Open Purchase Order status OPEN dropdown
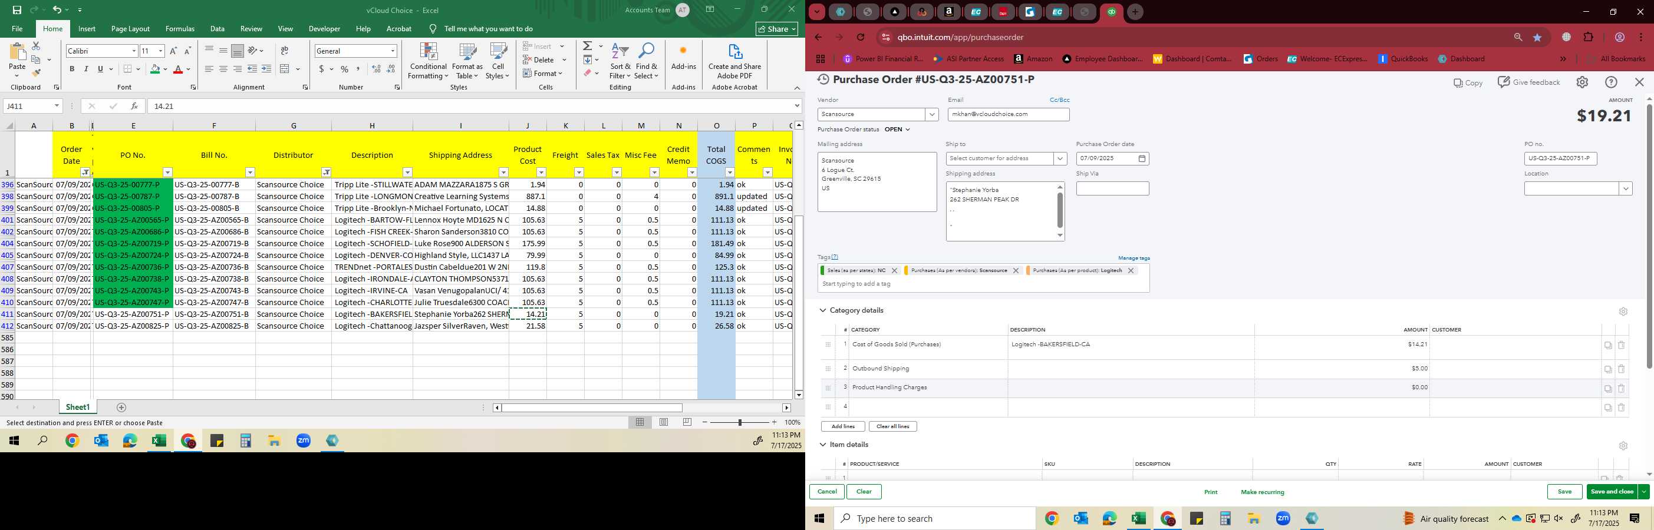Image resolution: width=1654 pixels, height=530 pixels. tap(897, 130)
